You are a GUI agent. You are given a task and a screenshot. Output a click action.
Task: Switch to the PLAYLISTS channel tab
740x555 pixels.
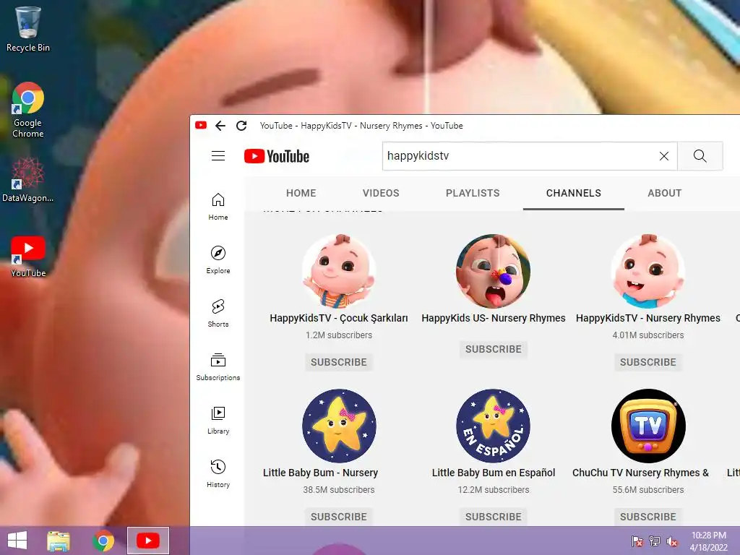pyautogui.click(x=473, y=193)
